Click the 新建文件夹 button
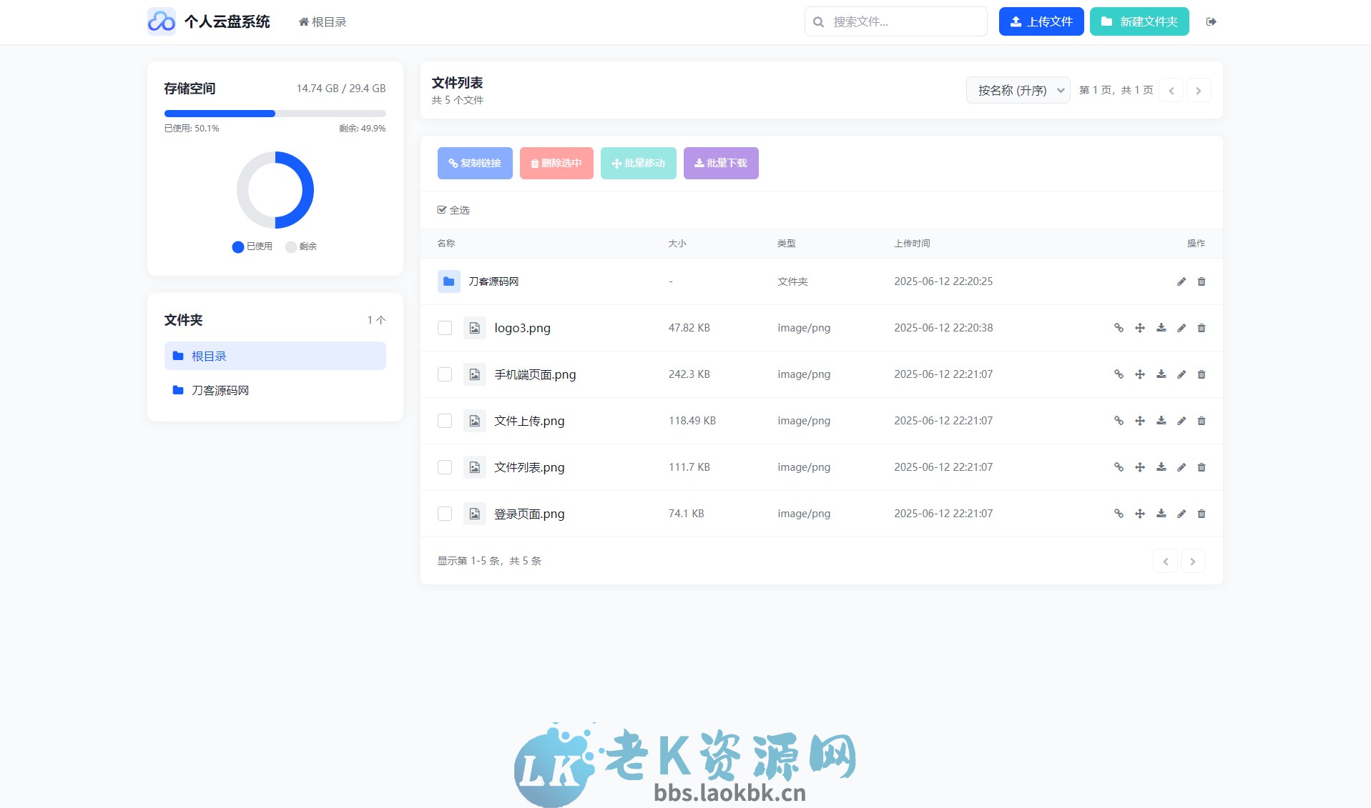1371x808 pixels. tap(1139, 21)
